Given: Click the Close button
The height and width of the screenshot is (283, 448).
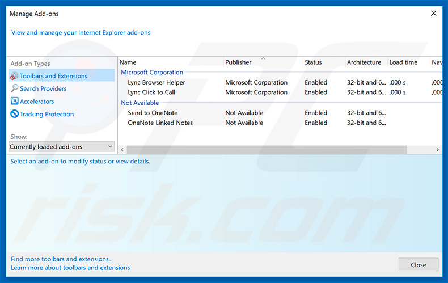Looking at the screenshot, I should pyautogui.click(x=419, y=265).
